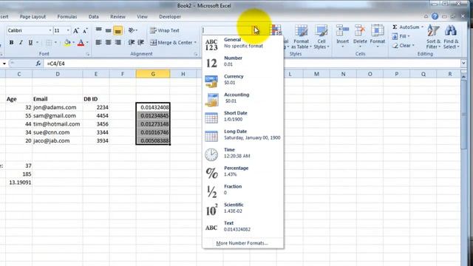Decrease the indent
473x266 pixels.
coord(131,43)
